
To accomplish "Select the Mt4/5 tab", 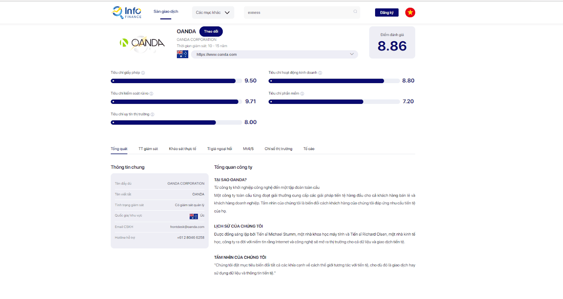I will [x=248, y=149].
